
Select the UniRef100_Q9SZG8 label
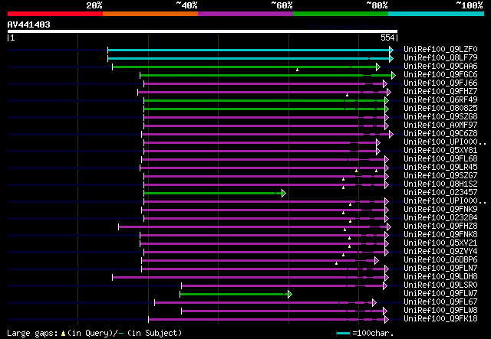[x=440, y=117]
